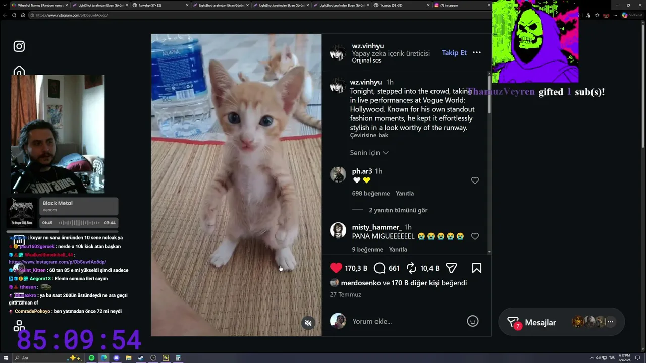Viewport: 646px width, 363px height.
Task: Switch to the first LightShot tab
Action: (x=100, y=5)
